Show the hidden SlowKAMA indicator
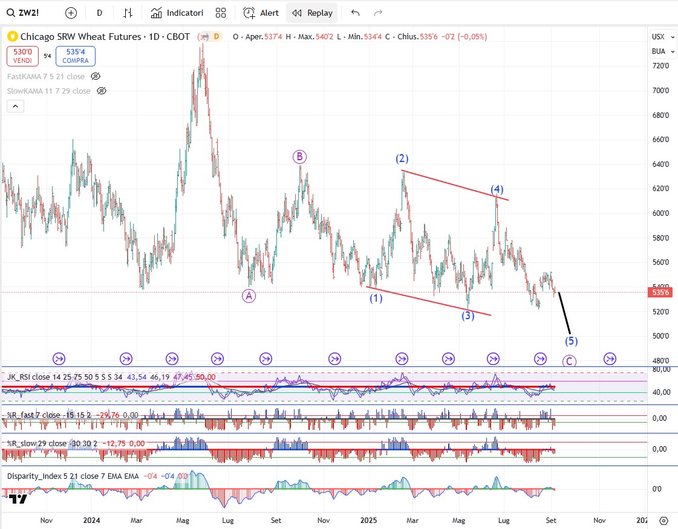The width and height of the screenshot is (678, 529). [102, 91]
